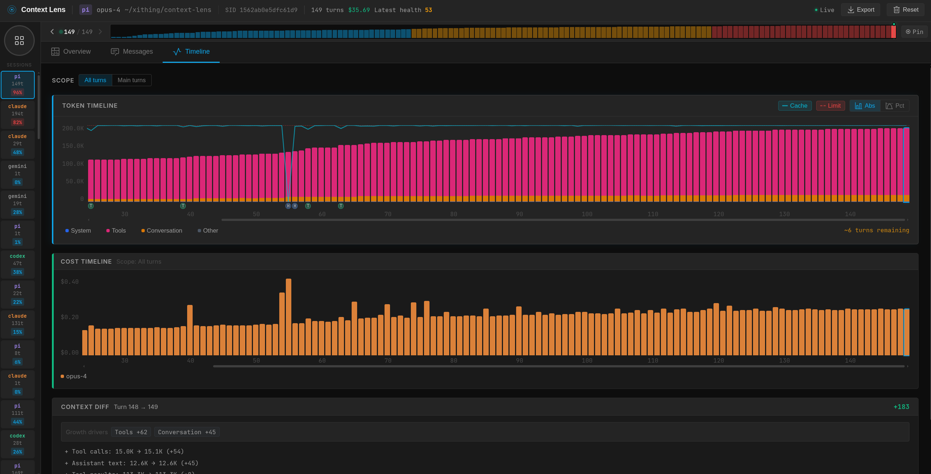Select the pi 149t session at 96%
The width and height of the screenshot is (931, 474).
tap(18, 85)
